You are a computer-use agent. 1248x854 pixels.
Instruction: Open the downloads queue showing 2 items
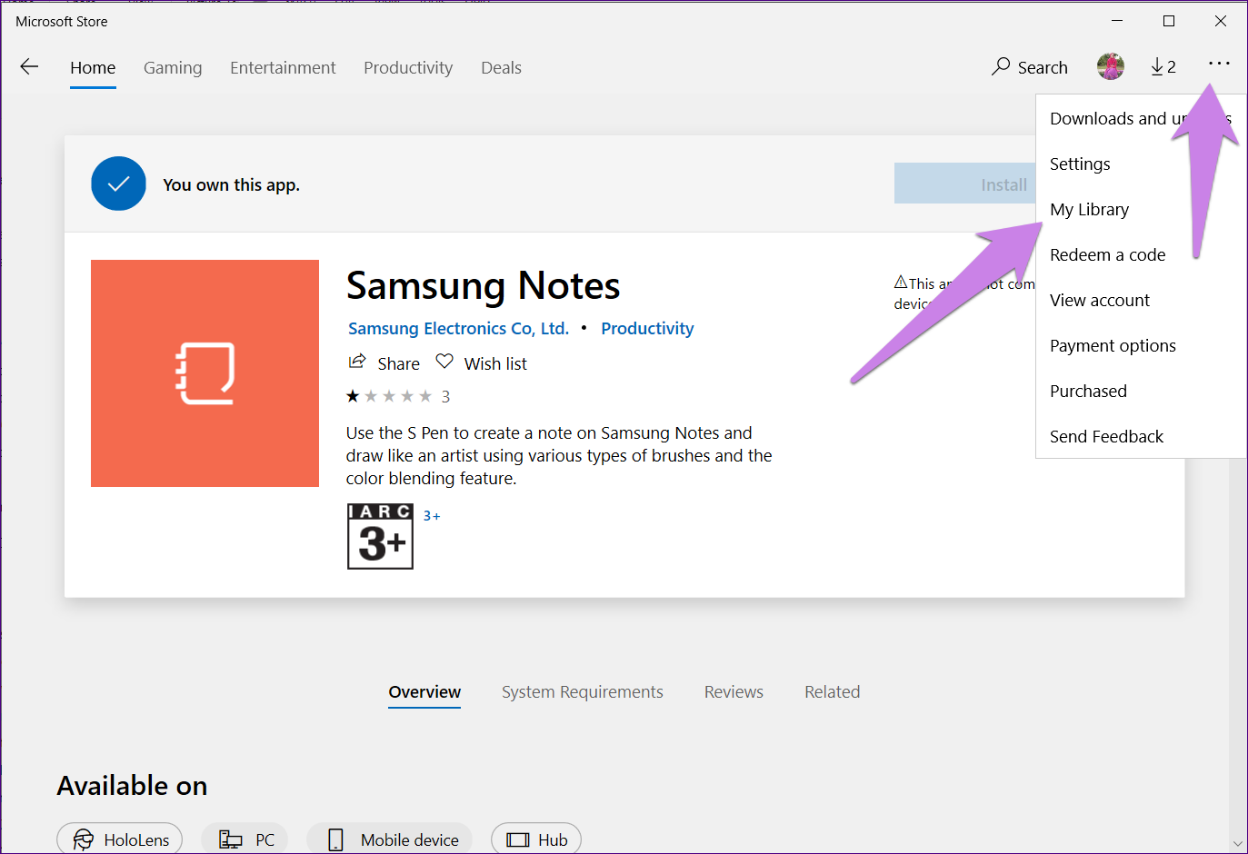(1163, 66)
